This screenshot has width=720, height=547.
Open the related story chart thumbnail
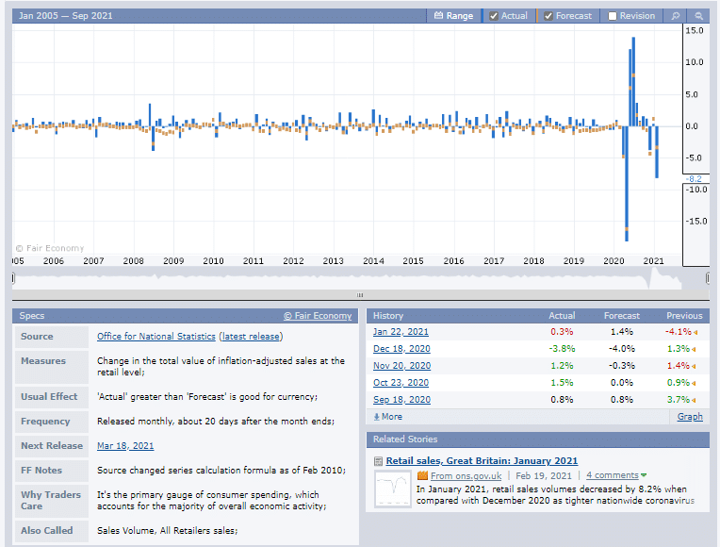pyautogui.click(x=393, y=489)
